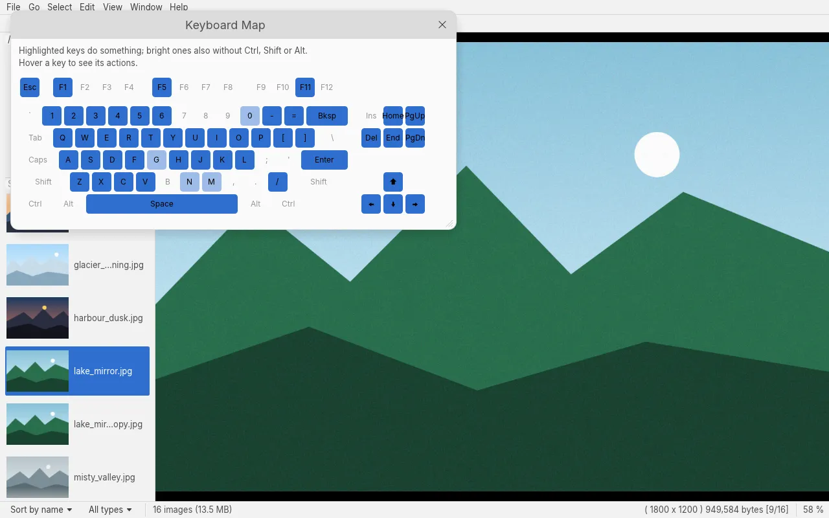
Task: Click the up arrow key in Keyboard Map
Action: click(393, 182)
